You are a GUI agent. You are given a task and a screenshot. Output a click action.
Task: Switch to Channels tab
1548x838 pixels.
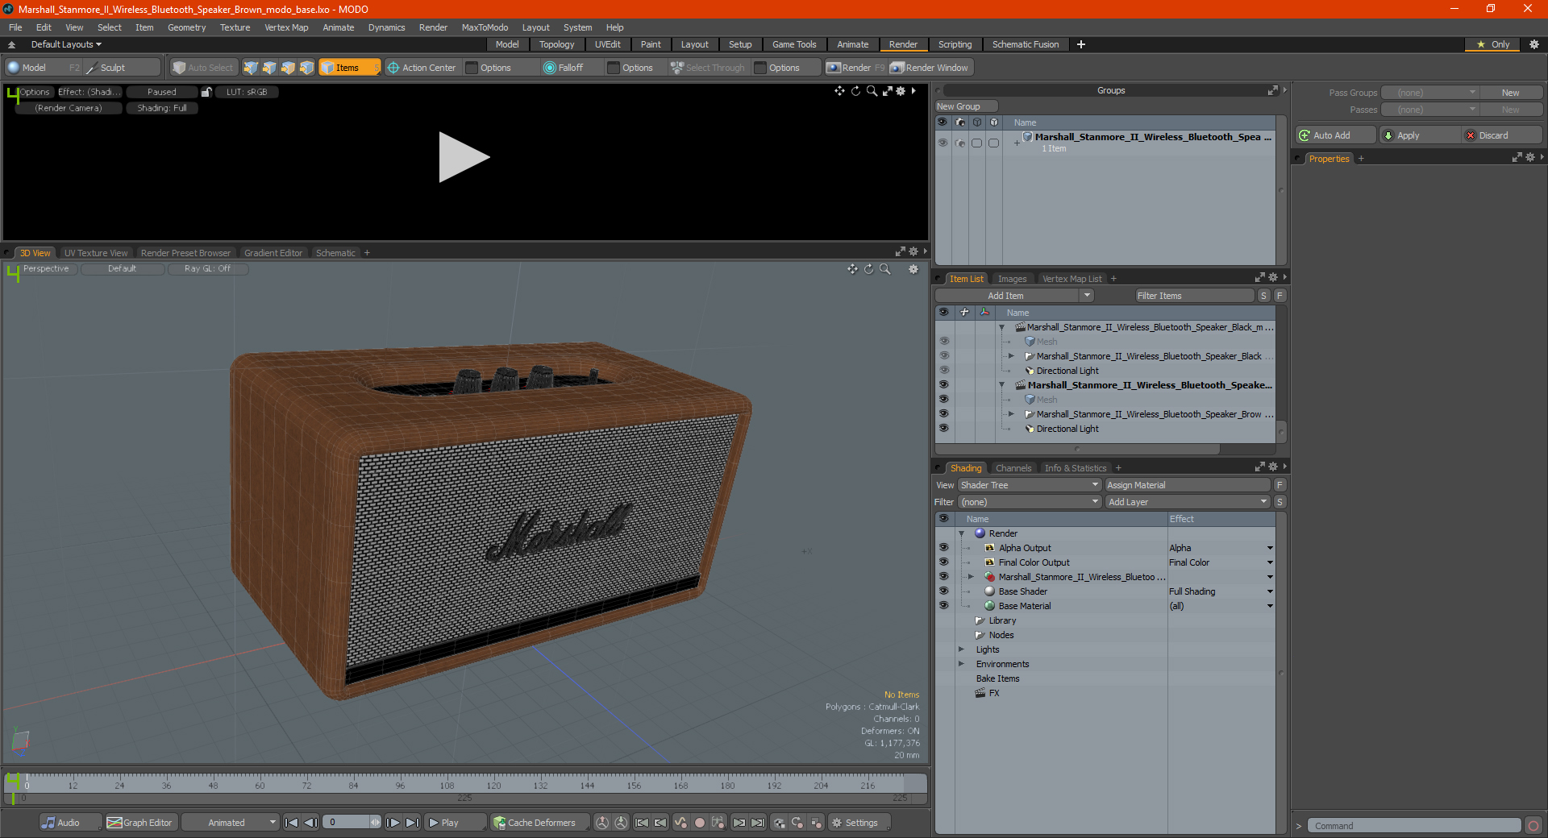click(1013, 468)
